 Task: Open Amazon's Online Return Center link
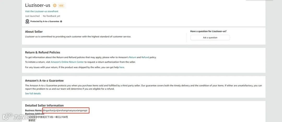67,62
